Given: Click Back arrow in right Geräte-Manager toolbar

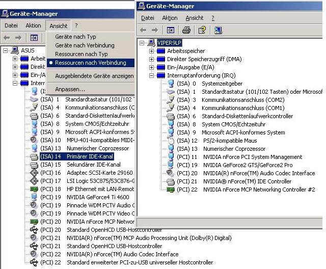Looking at the screenshot, I should coord(143,31).
